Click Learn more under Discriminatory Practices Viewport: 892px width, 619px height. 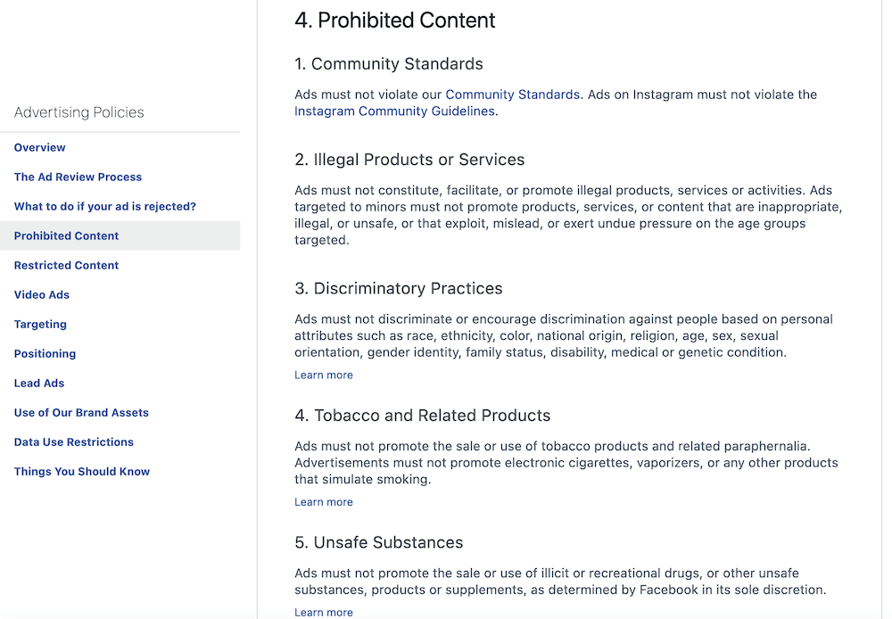tap(323, 375)
